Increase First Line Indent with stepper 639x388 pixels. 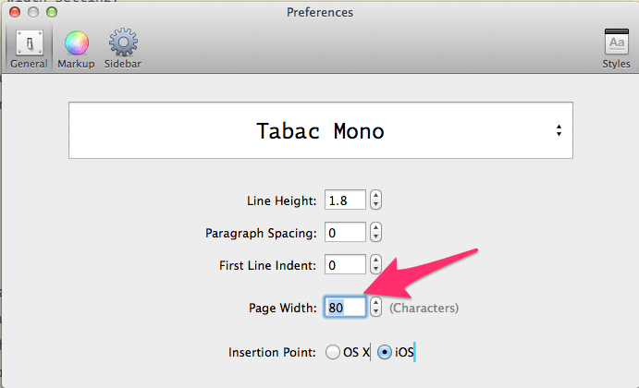(375, 260)
